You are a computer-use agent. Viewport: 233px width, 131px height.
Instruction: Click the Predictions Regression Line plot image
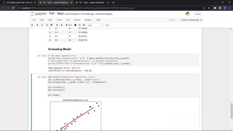click(x=75, y=115)
